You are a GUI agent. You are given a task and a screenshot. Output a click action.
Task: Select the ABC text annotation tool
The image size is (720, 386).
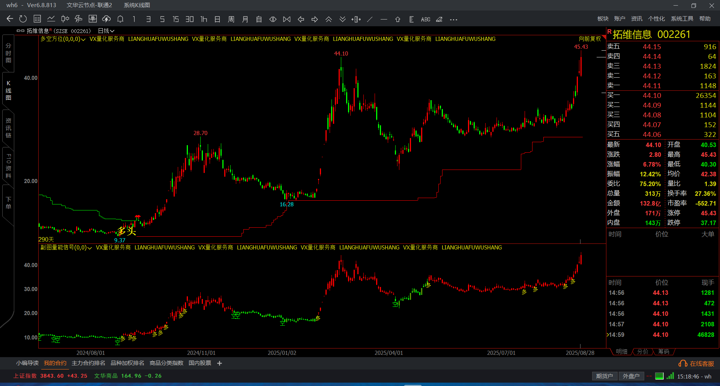(x=426, y=19)
